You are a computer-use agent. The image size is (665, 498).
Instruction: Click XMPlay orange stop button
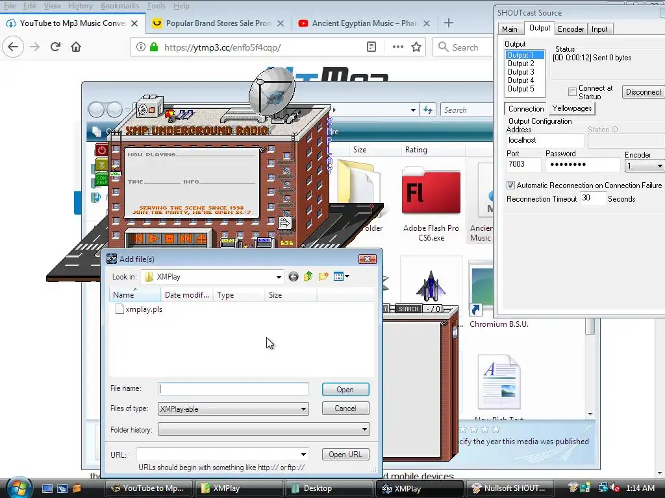(169, 239)
